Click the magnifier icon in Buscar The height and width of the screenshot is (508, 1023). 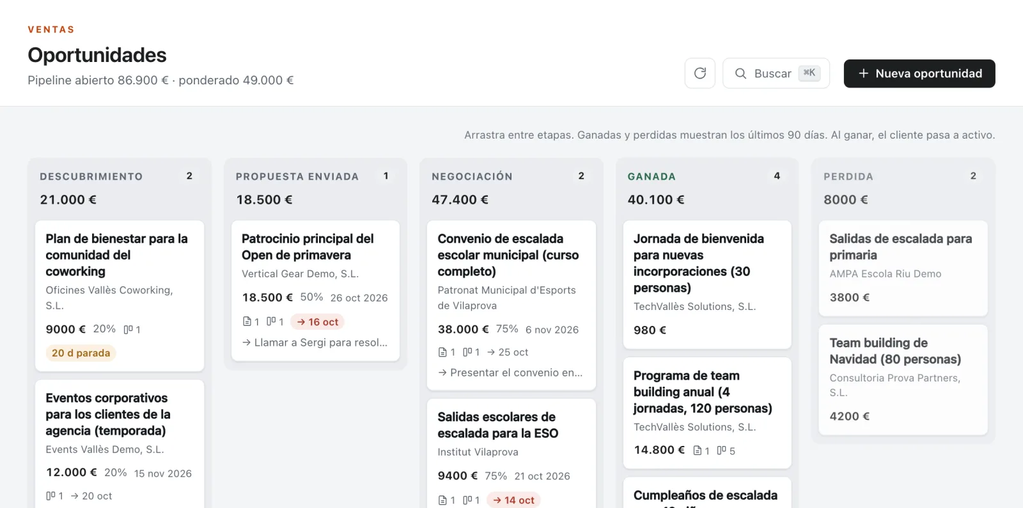[x=740, y=73]
